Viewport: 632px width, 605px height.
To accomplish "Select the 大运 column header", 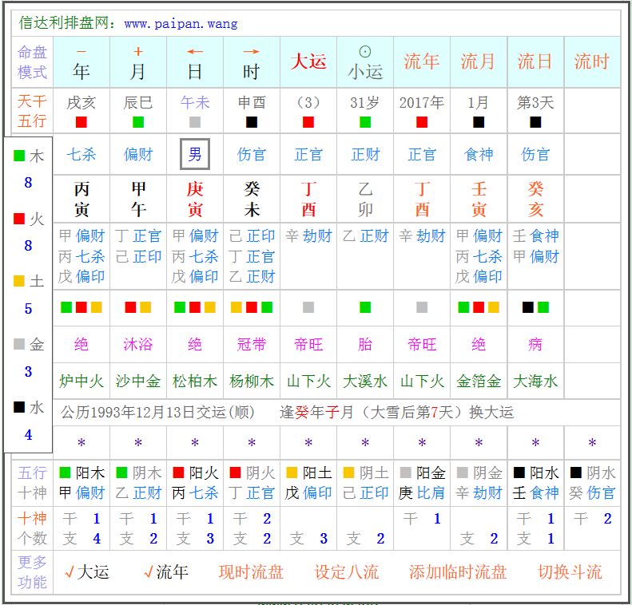I will pyautogui.click(x=308, y=62).
